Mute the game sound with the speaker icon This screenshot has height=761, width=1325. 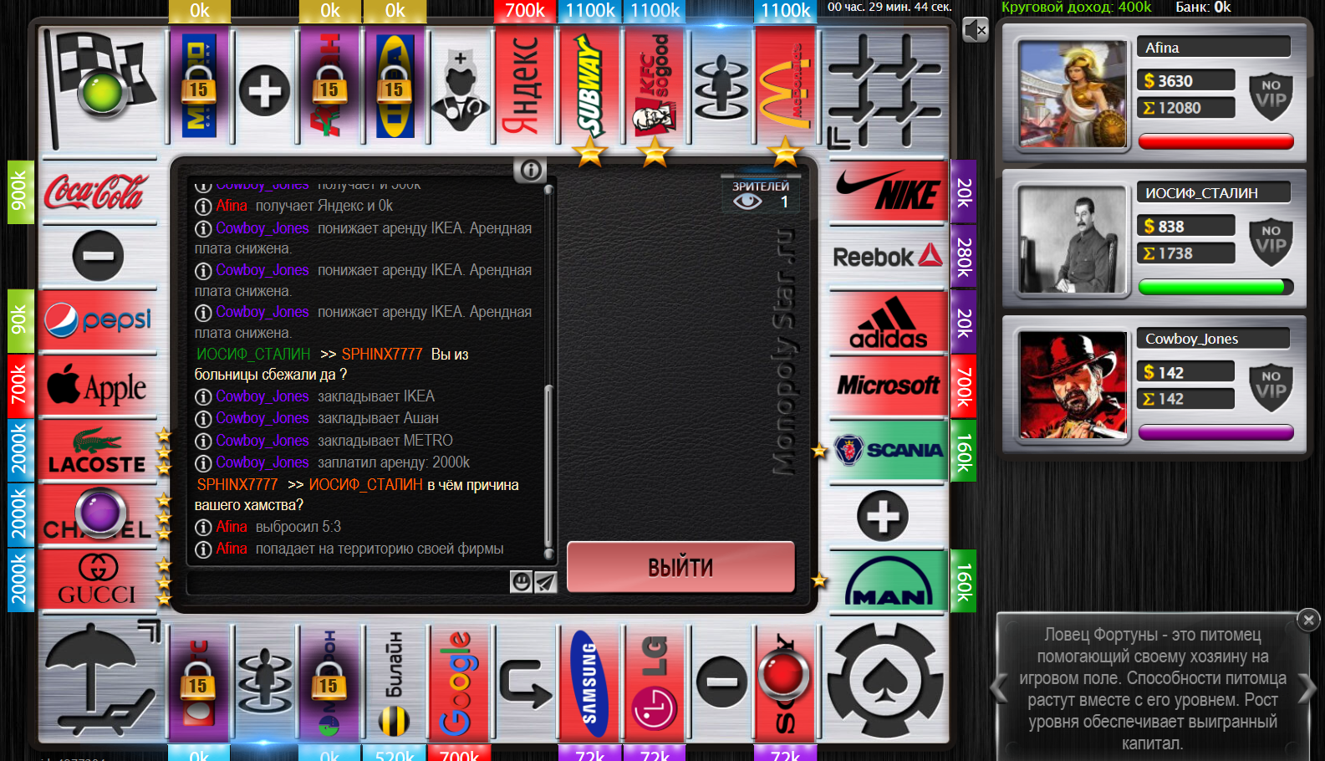coord(975,30)
